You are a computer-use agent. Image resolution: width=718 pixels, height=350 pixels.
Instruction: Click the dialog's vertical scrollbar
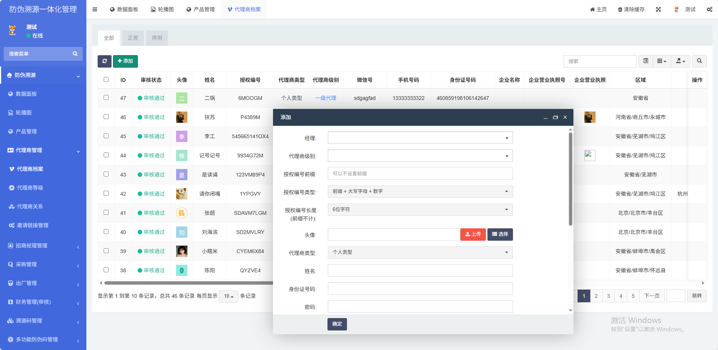(570, 180)
